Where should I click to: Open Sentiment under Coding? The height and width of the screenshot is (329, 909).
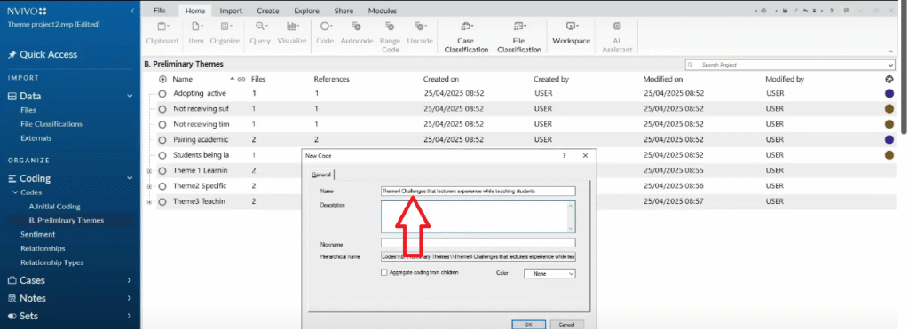[37, 235]
